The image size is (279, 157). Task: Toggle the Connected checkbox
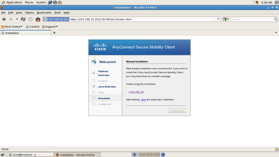tap(94, 104)
